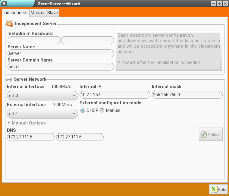Close the Zero-Server-Wizard window
This screenshot has height=196, width=229.
[x=225, y=4]
